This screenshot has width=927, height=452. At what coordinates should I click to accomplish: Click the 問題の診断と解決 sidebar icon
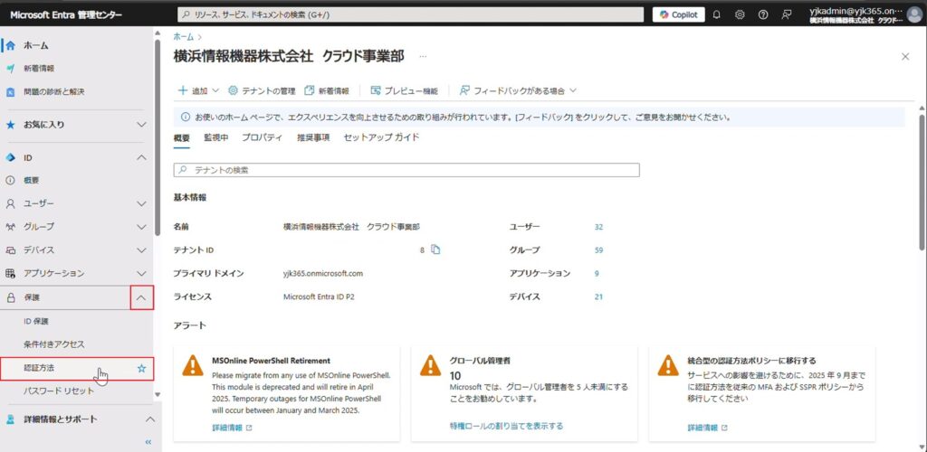coord(10,92)
